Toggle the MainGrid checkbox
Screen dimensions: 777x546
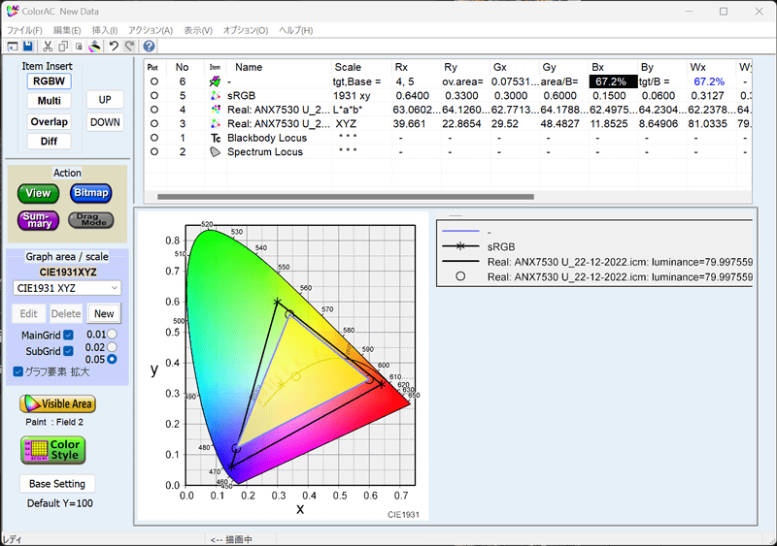pos(68,335)
